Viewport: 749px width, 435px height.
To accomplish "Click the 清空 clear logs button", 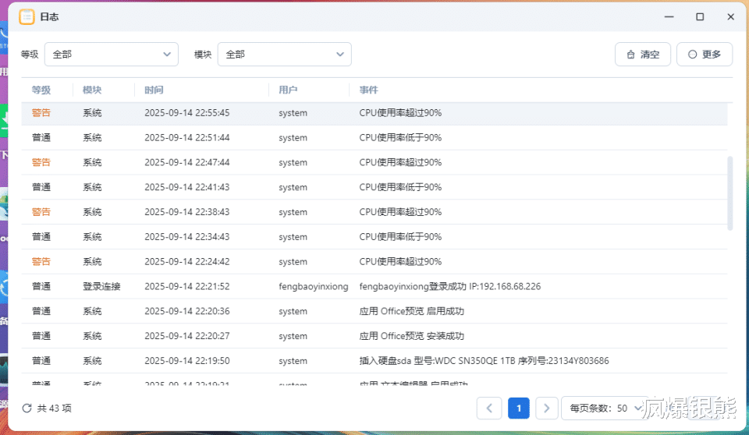I will coord(642,55).
